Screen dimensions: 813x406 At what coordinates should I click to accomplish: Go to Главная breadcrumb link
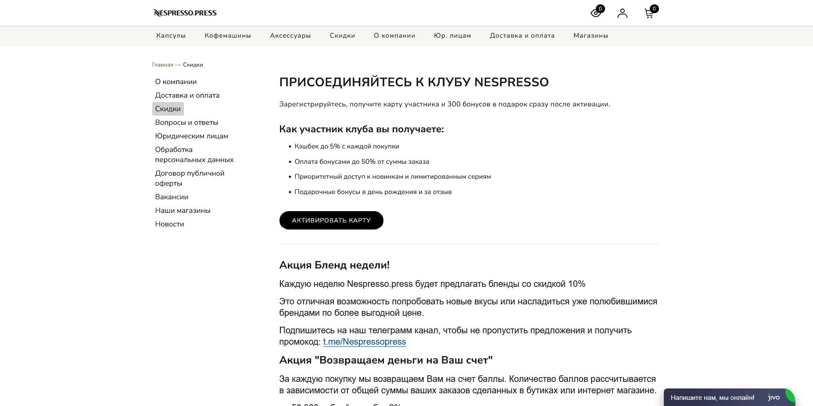[x=162, y=65]
